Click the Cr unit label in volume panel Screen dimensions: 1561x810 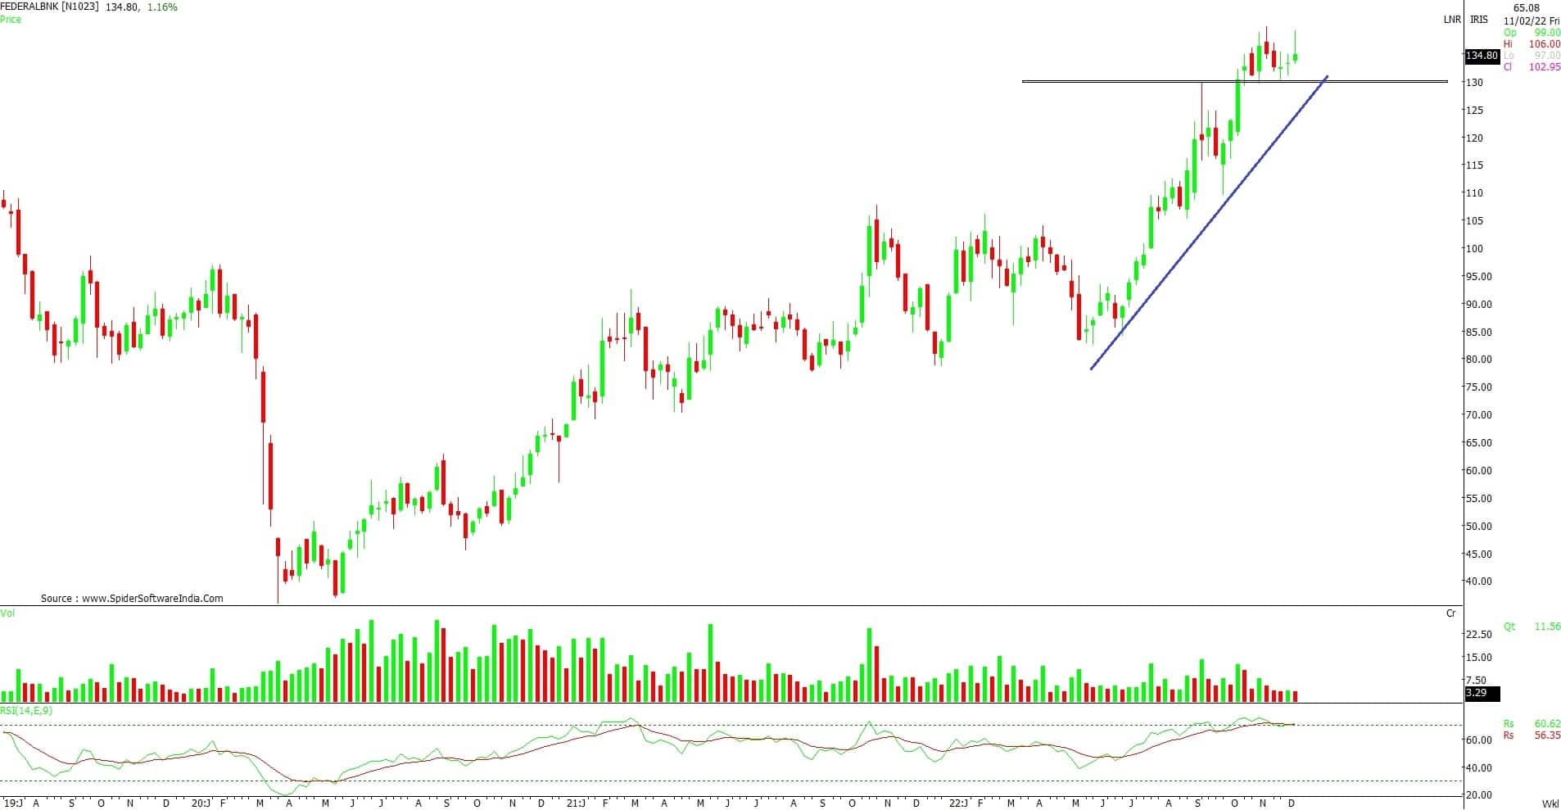coord(1450,613)
